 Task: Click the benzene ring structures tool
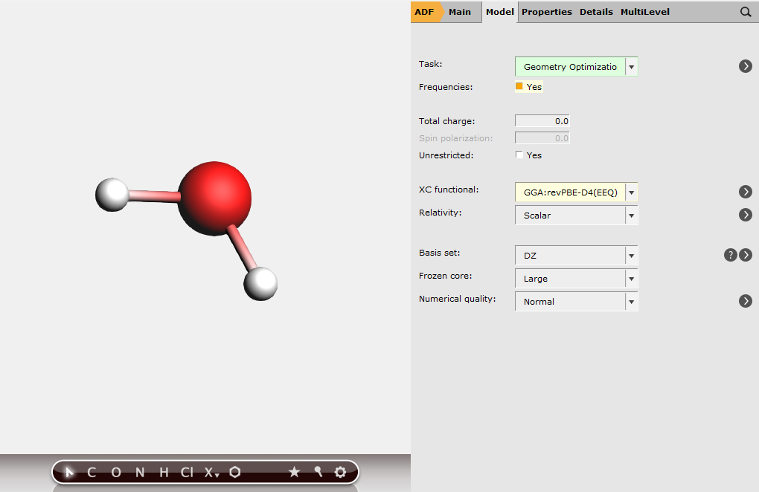point(235,472)
